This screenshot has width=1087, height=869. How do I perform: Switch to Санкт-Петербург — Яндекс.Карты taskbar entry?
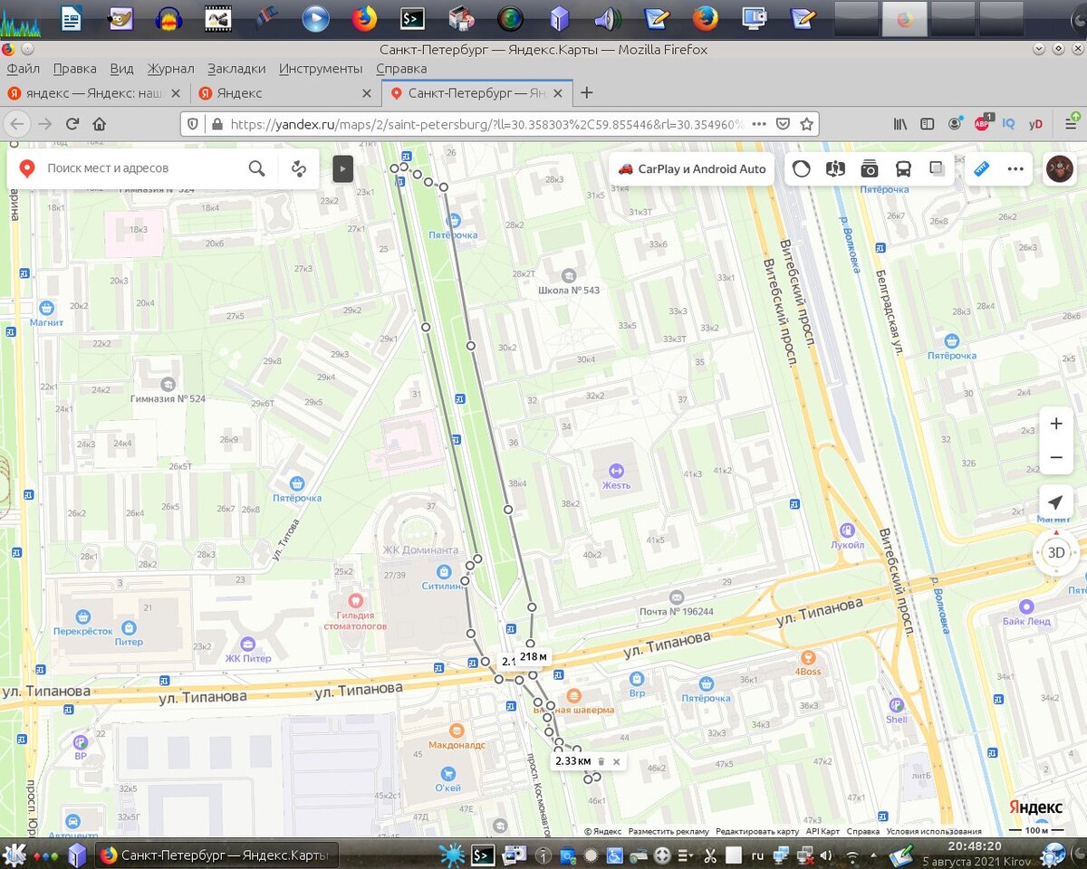coord(217,855)
